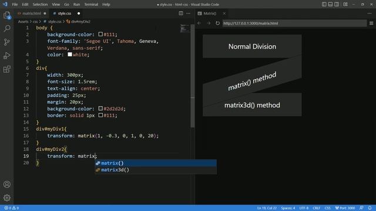This screenshot has width=376, height=211.
Task: Open the Customize Layout icon
Action: coord(345,4)
